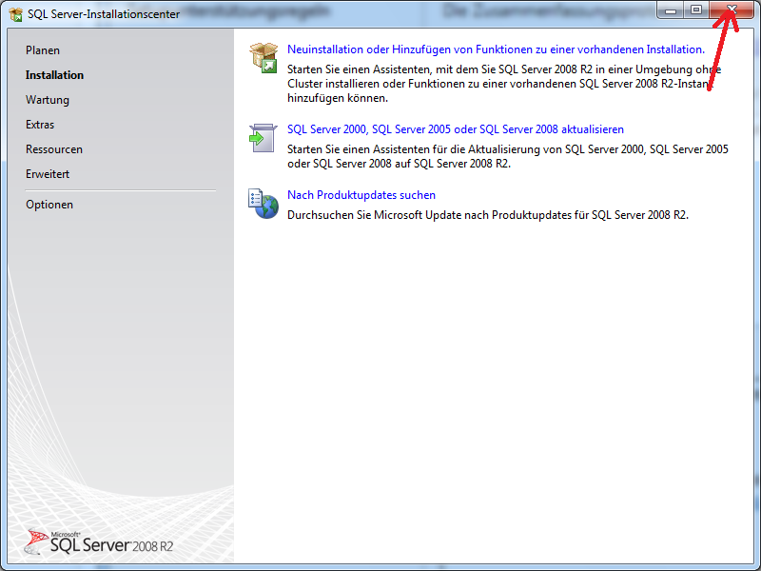The image size is (761, 571).
Task: Click the SQL Server title bar icon
Action: 16,14
